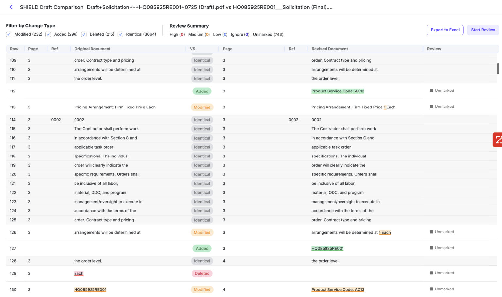Uncheck the Modified (232) filter
The width and height of the screenshot is (502, 297).
coord(9,34)
